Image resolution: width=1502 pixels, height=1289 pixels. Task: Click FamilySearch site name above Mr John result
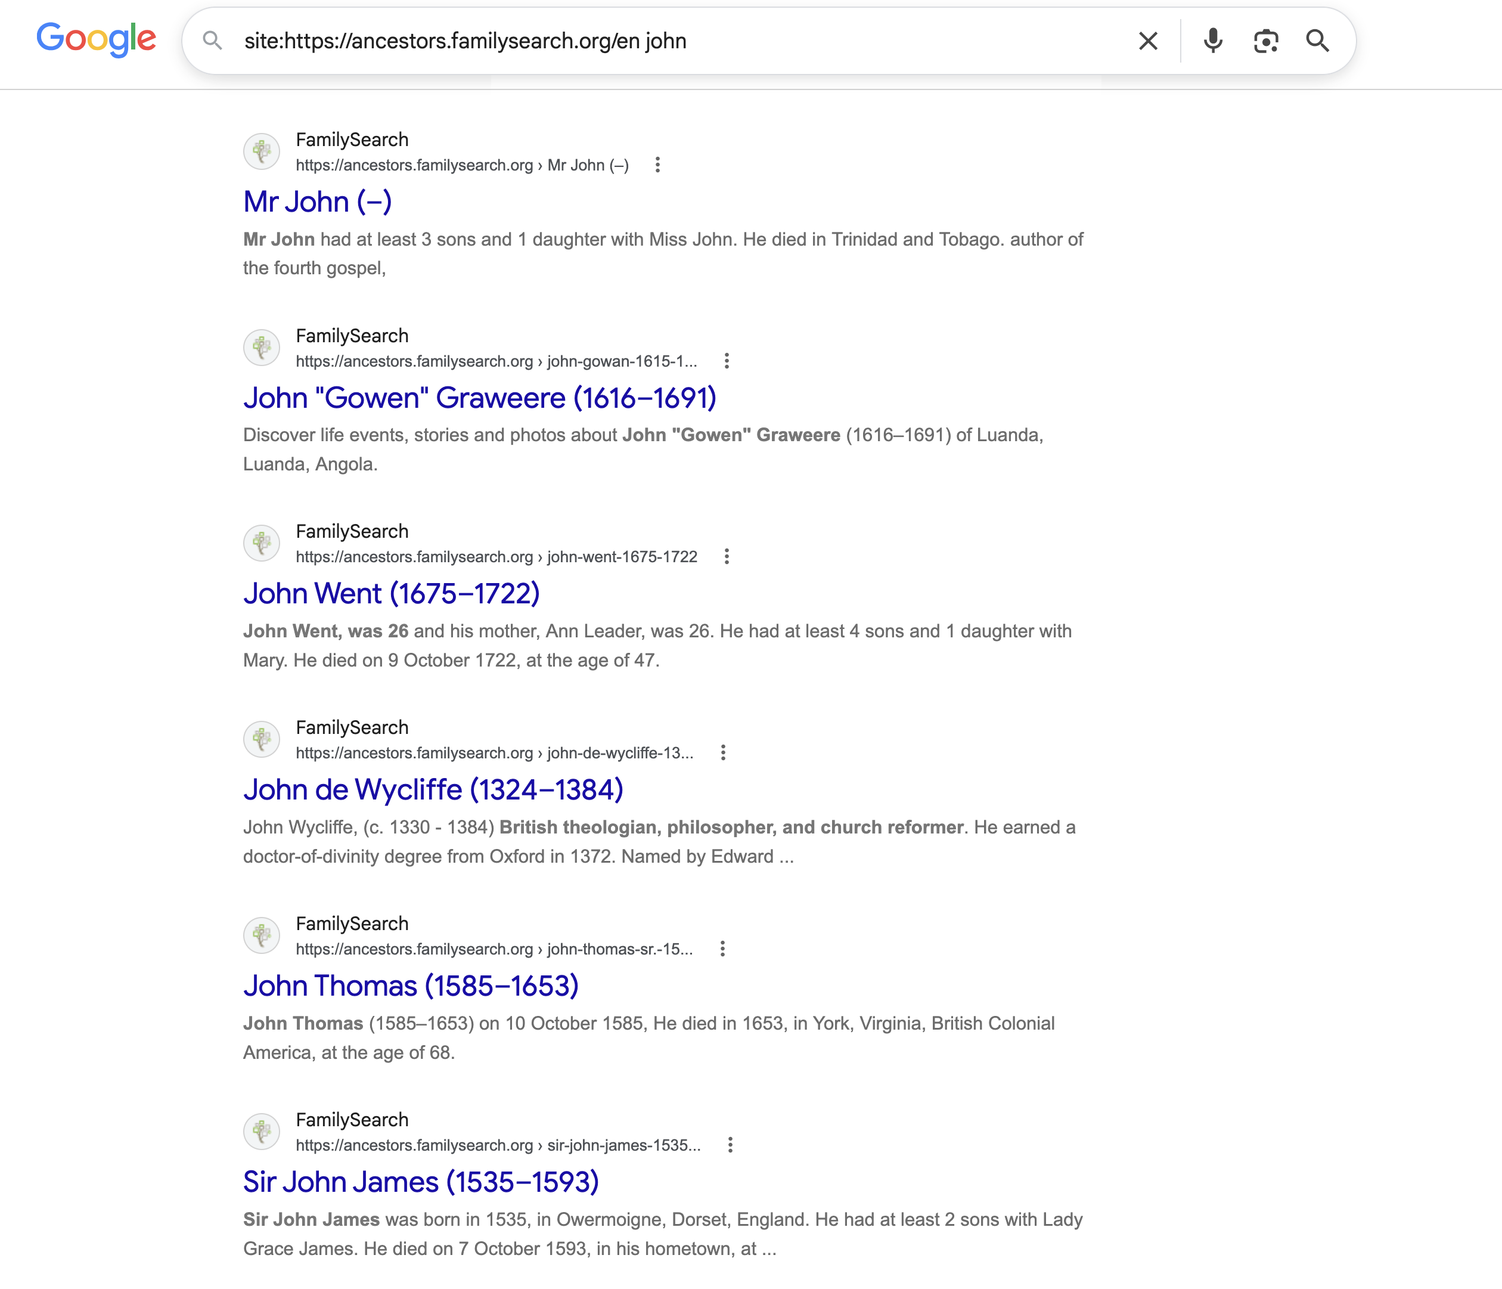[352, 139]
